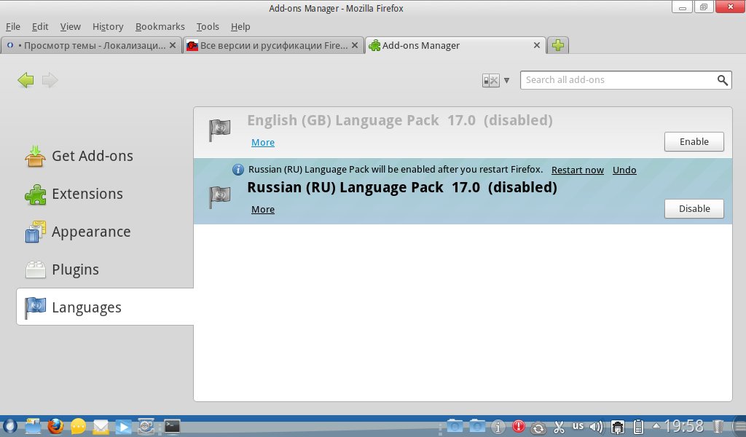This screenshot has height=437, width=746.
Task: Click More under Russian (RU) Language Pack
Action: (262, 209)
